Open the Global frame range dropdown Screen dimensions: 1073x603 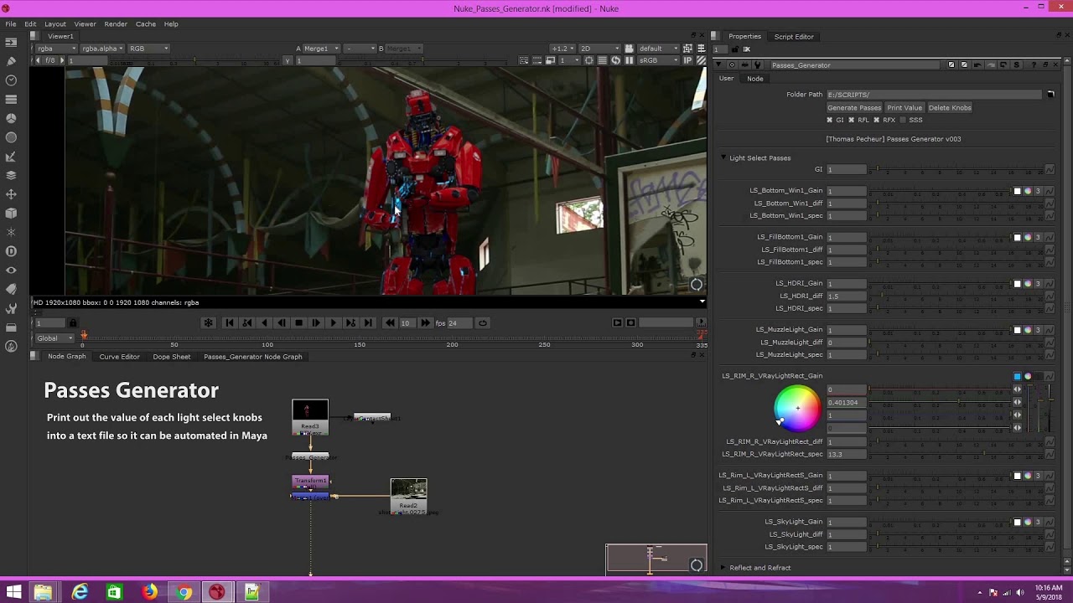[x=54, y=338]
